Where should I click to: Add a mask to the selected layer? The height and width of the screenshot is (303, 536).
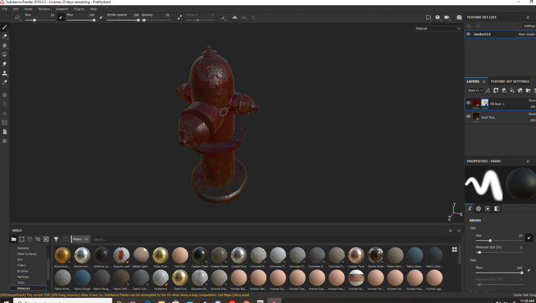pyautogui.click(x=496, y=91)
